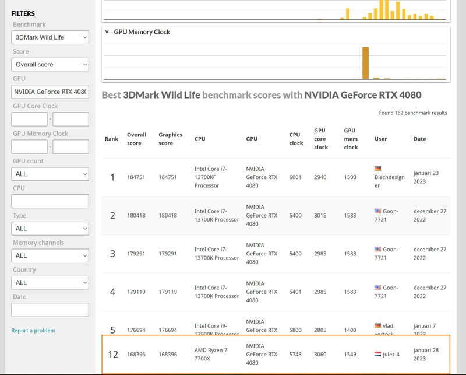This screenshot has height=375, width=466.
Task: Open the Type filter dropdown
Action: (50, 228)
